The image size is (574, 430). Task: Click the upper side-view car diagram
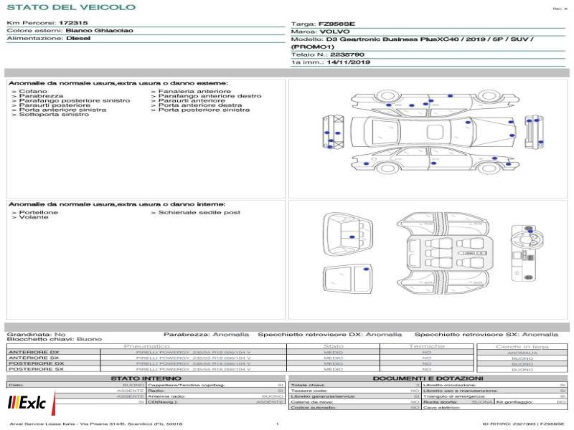pyautogui.click(x=436, y=102)
